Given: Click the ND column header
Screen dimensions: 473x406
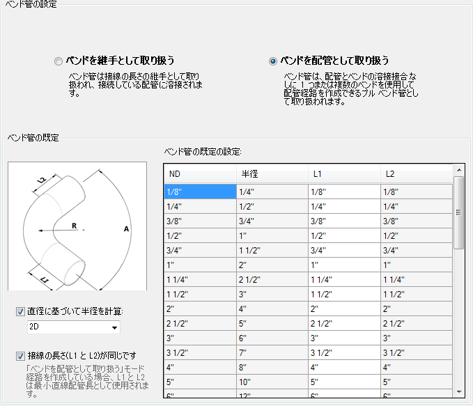Looking at the screenshot, I should click(x=201, y=174).
